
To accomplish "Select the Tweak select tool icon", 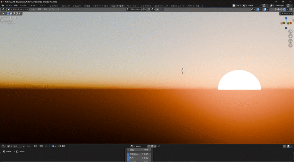I will (x=3, y=14).
